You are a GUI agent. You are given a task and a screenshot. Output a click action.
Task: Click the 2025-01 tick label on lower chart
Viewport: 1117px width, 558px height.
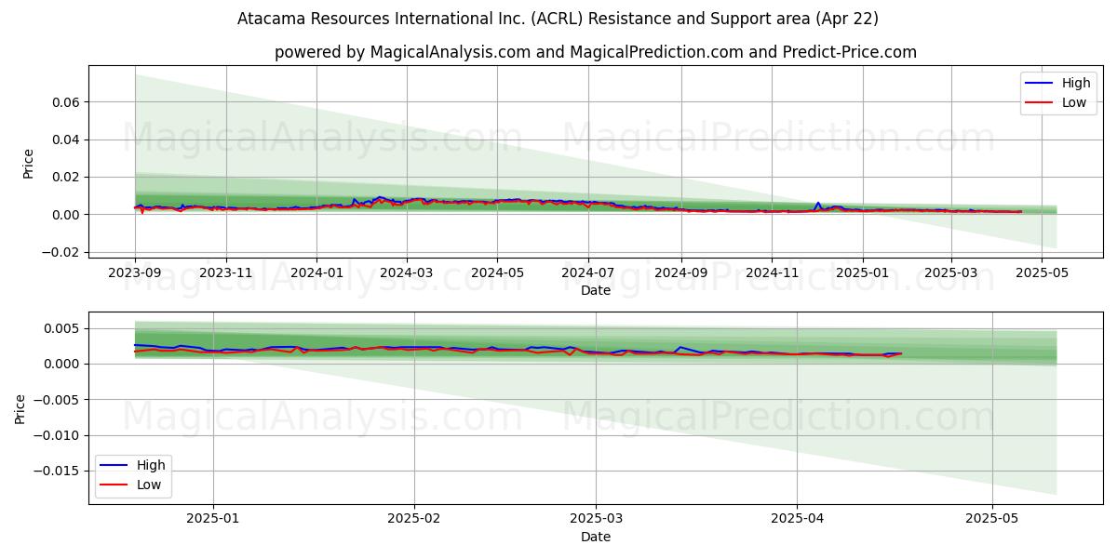coord(213,520)
